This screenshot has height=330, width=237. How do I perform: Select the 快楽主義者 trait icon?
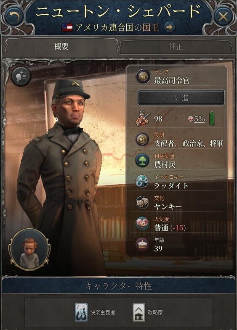click(x=81, y=312)
